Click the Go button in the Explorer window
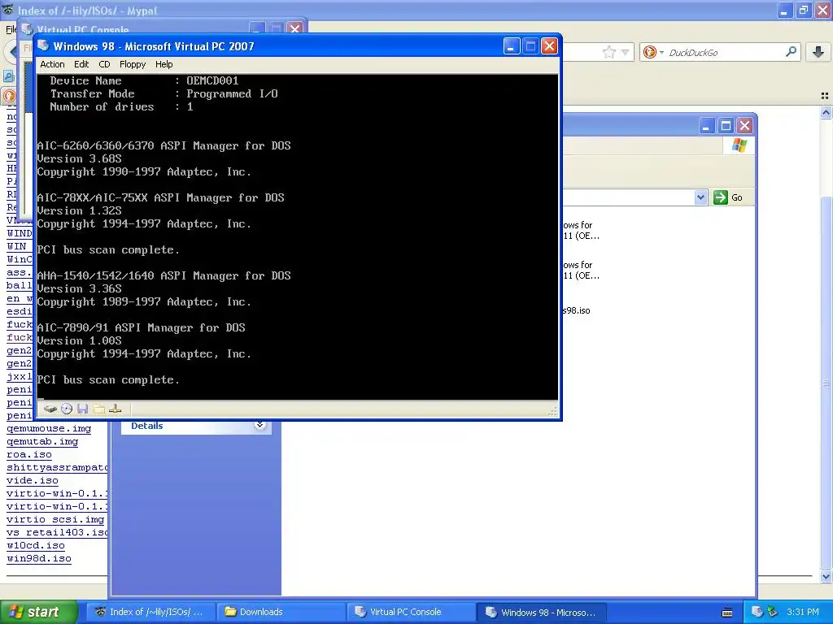Screen dimensions: 833x624 pyautogui.click(x=728, y=197)
